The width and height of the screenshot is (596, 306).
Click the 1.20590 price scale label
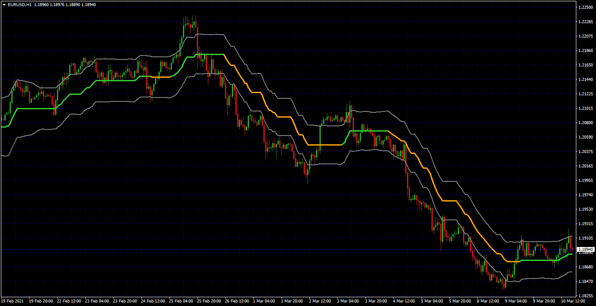point(585,137)
